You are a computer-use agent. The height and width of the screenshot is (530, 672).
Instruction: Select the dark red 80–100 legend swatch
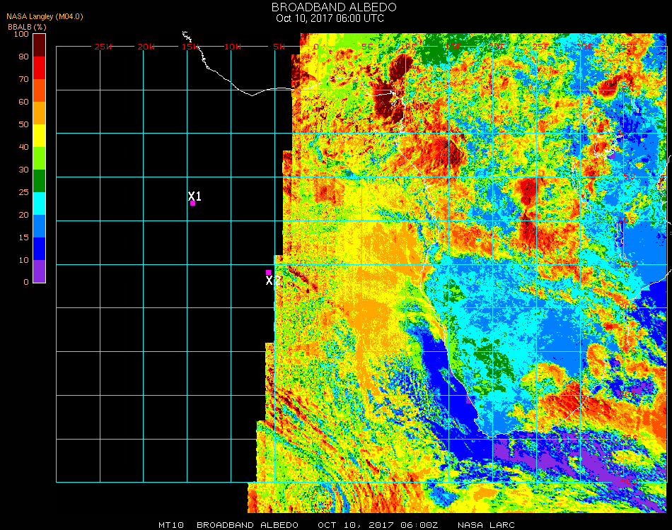click(40, 45)
